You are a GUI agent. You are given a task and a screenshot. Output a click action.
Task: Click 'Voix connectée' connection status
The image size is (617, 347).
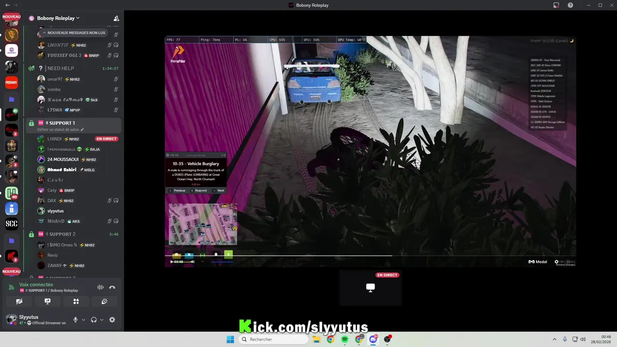(x=36, y=285)
